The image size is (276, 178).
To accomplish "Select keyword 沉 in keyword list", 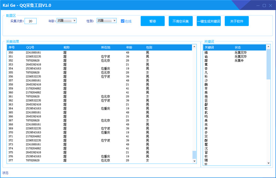I will 206,148.
